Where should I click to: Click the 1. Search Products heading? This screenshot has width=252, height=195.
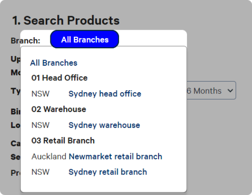click(x=66, y=21)
